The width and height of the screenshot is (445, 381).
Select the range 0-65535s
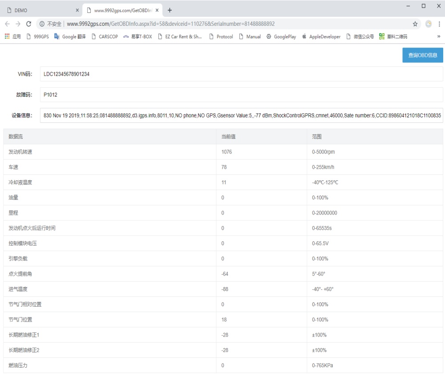click(322, 228)
